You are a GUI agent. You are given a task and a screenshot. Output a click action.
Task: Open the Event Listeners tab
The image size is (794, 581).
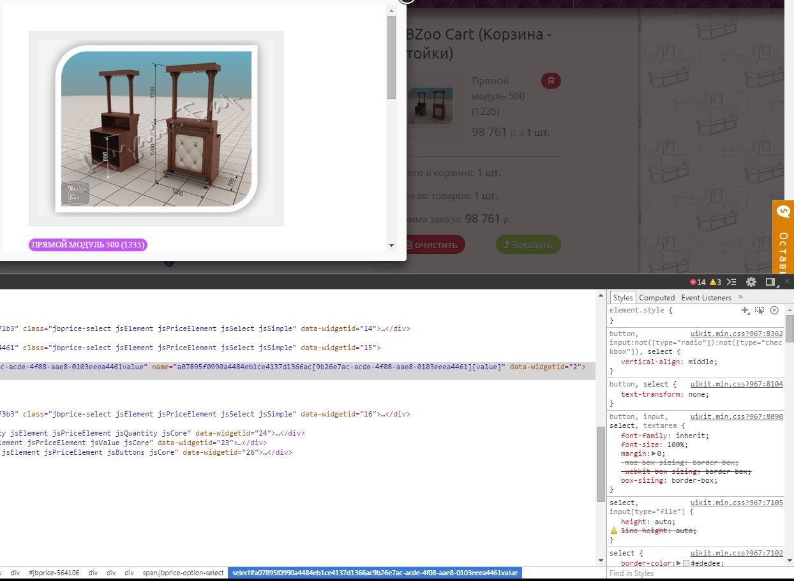[x=706, y=298]
